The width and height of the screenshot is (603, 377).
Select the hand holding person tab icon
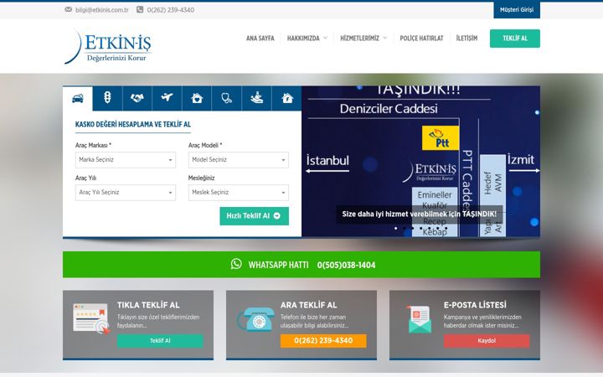[x=256, y=99]
